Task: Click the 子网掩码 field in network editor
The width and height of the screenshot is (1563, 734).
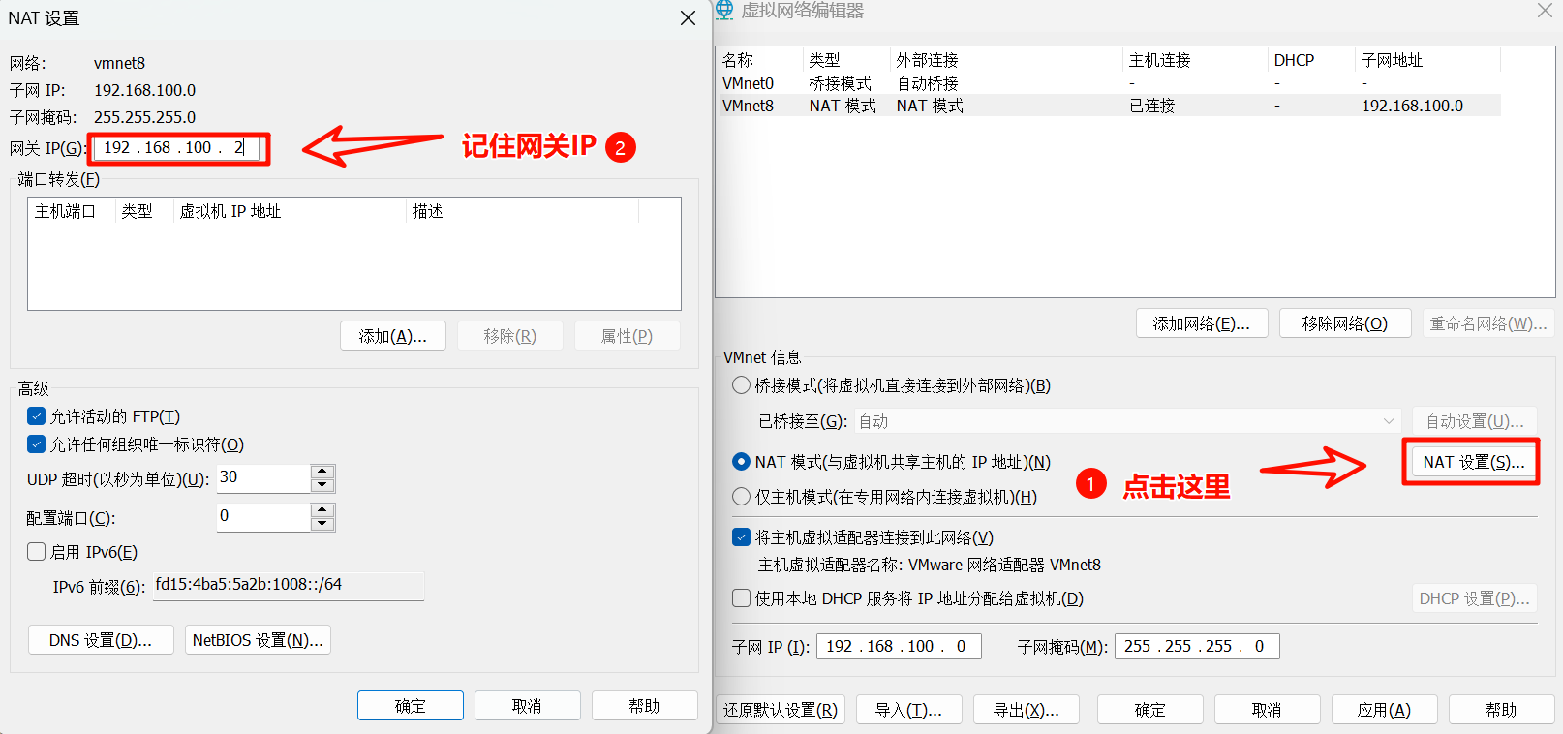Action: 1197,646
